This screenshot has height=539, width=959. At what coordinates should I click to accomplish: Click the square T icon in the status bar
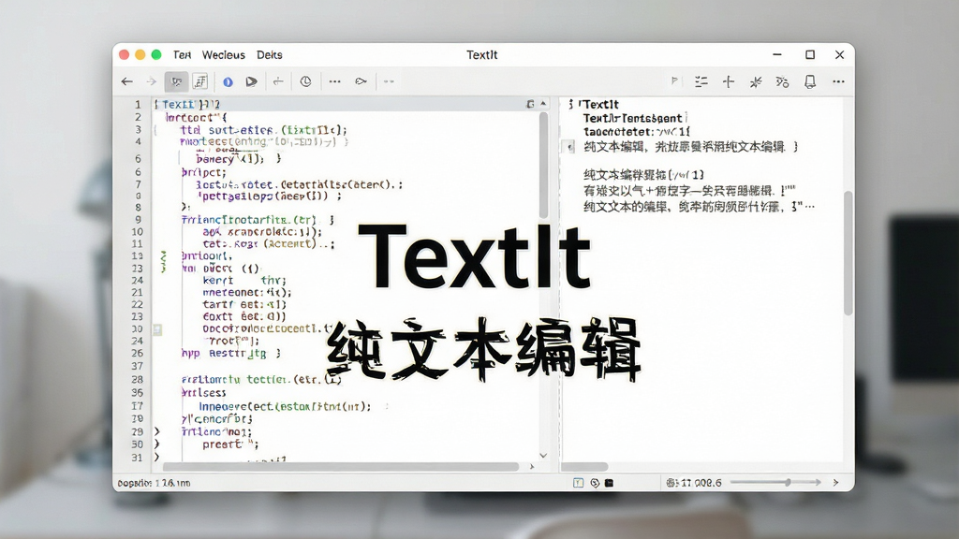pos(578,483)
